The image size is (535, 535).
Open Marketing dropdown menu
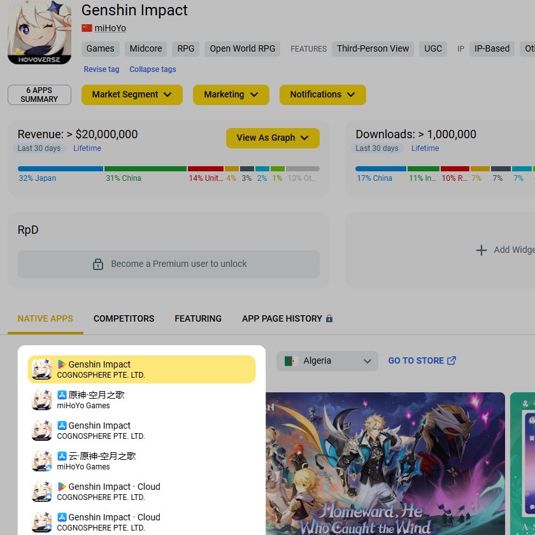(231, 94)
